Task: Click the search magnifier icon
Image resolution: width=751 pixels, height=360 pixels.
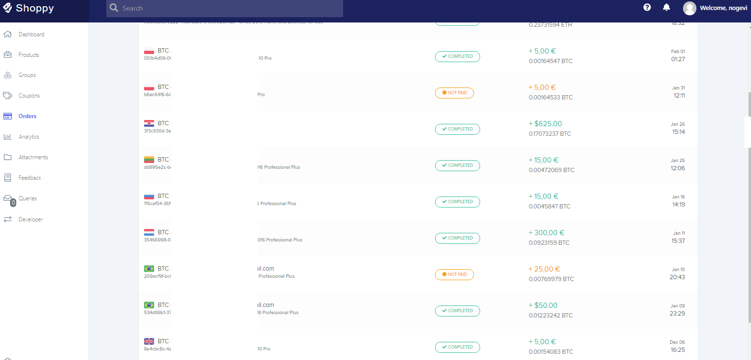Action: click(114, 8)
